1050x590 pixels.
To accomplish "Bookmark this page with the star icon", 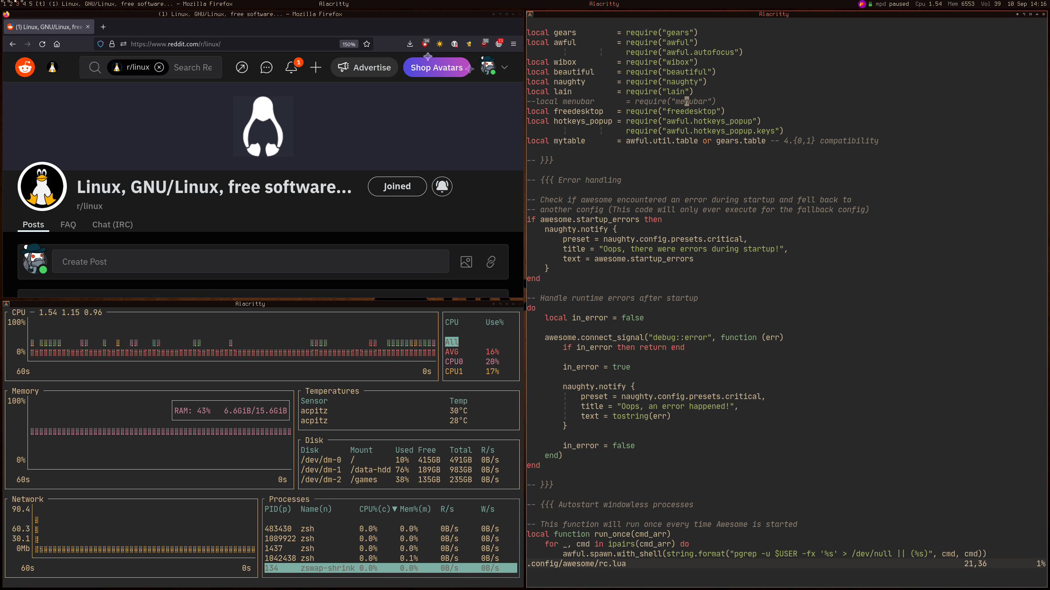I will pyautogui.click(x=367, y=44).
